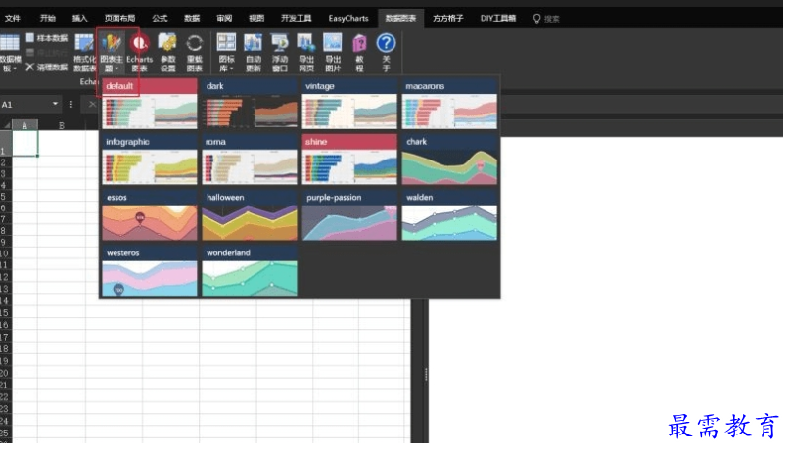
Task: Open the 图标库 icon library dropdown
Action: tap(226, 53)
